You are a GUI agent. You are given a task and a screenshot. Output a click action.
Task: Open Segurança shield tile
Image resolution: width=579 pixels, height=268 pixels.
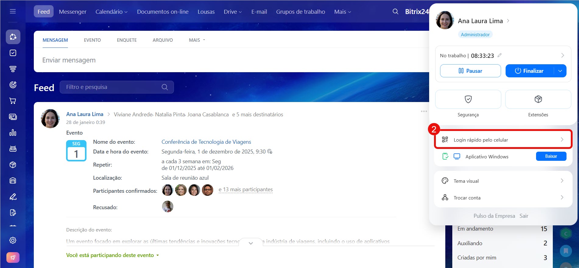click(468, 99)
